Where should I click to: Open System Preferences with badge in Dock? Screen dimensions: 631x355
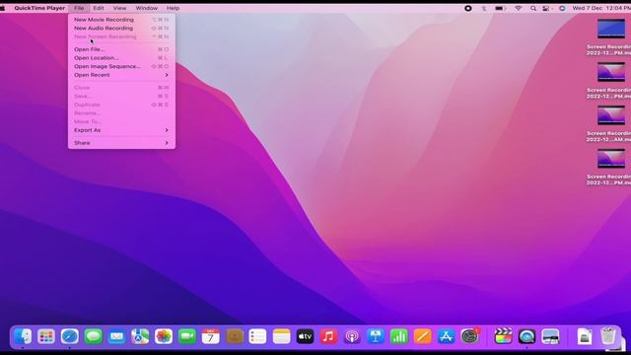469,336
